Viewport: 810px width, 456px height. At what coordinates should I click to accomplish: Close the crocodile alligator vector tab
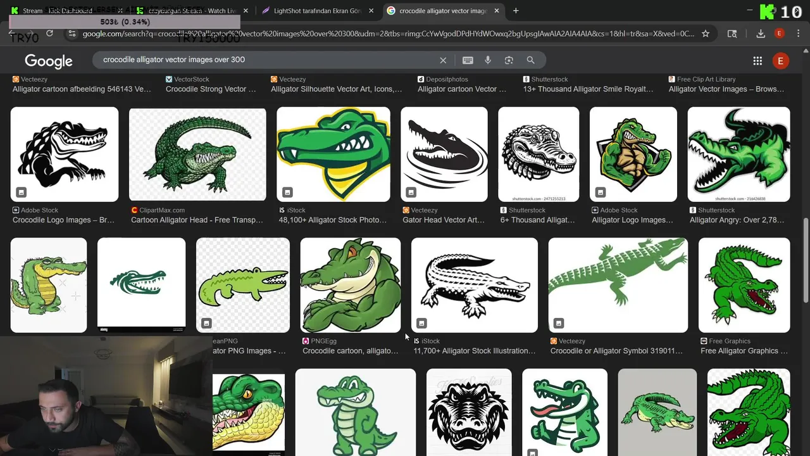(x=497, y=11)
